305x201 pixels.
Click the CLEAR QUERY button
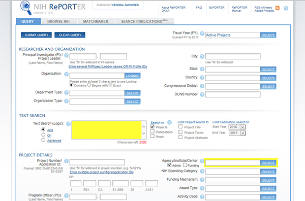tap(70, 35)
